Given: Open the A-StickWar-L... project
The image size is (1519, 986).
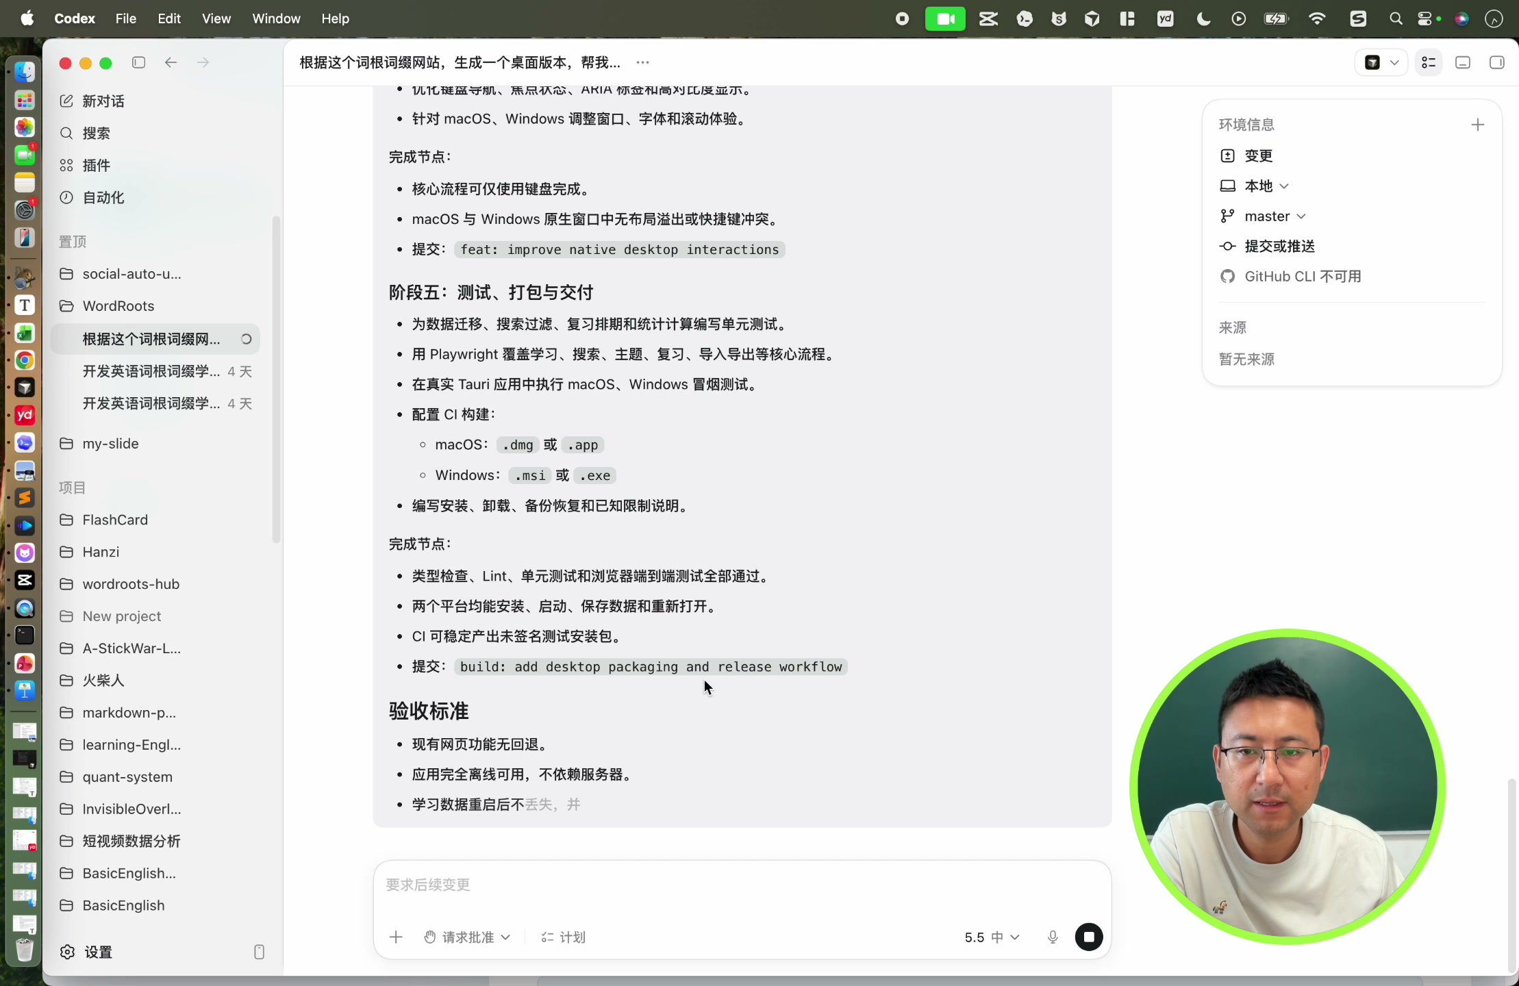Looking at the screenshot, I should (x=155, y=648).
